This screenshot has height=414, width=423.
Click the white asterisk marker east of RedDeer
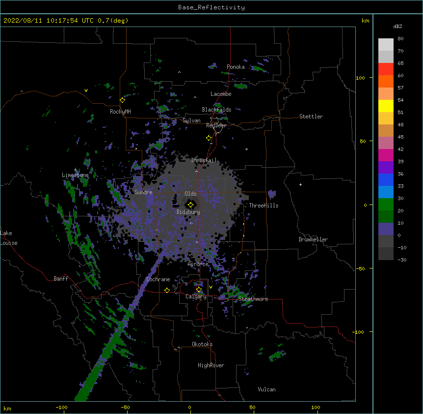click(246, 149)
